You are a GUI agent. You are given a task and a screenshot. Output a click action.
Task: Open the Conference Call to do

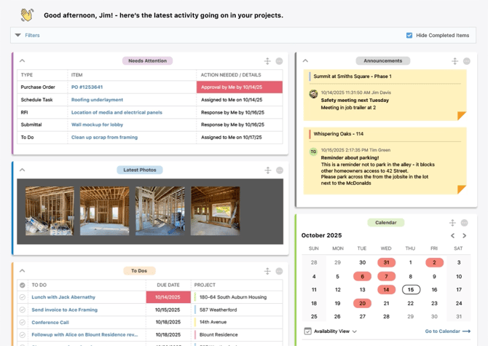(x=50, y=323)
